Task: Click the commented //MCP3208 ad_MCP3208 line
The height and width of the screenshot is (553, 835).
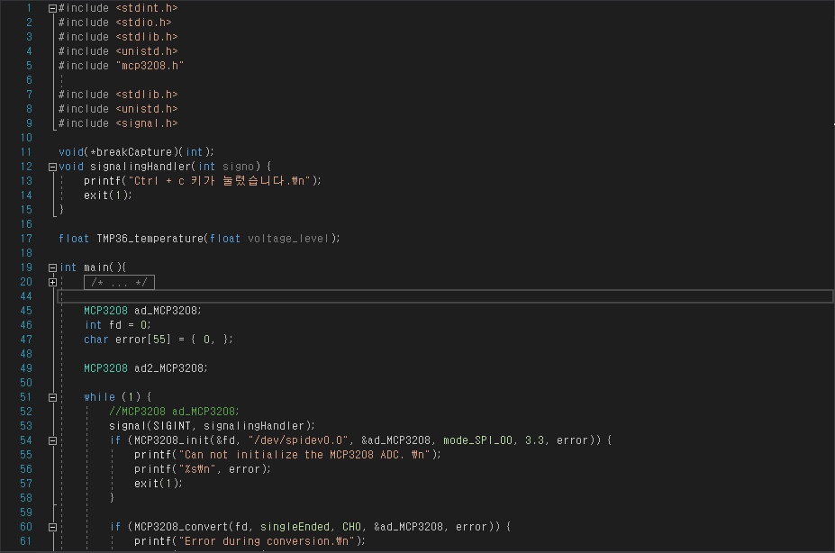Action: pos(174,412)
